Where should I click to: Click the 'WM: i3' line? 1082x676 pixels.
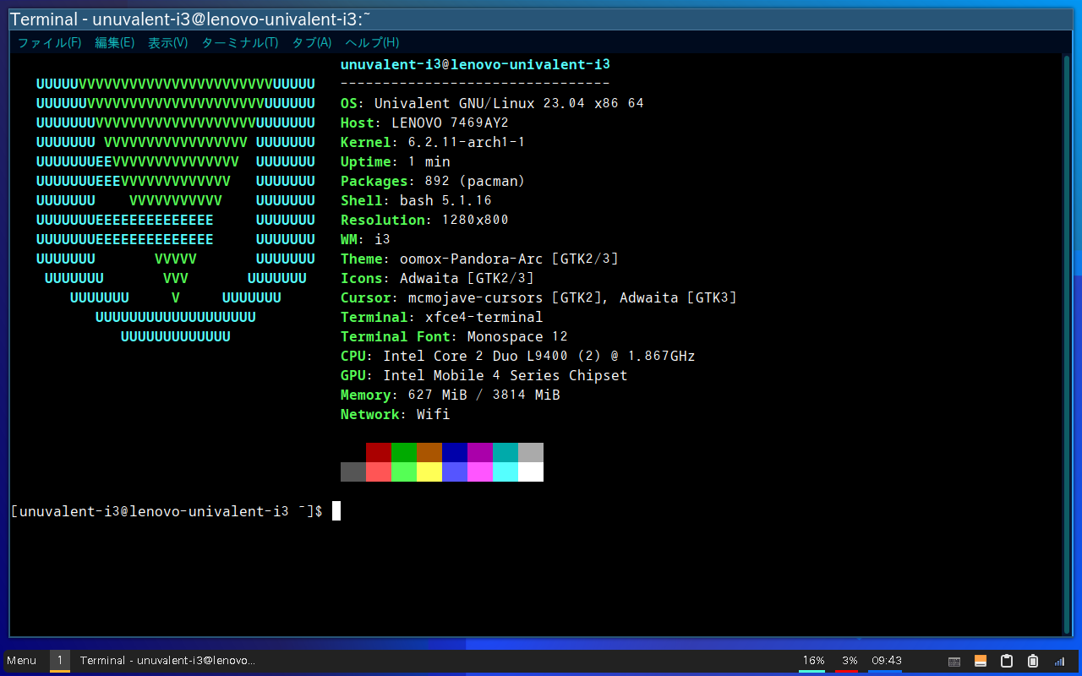pos(365,239)
